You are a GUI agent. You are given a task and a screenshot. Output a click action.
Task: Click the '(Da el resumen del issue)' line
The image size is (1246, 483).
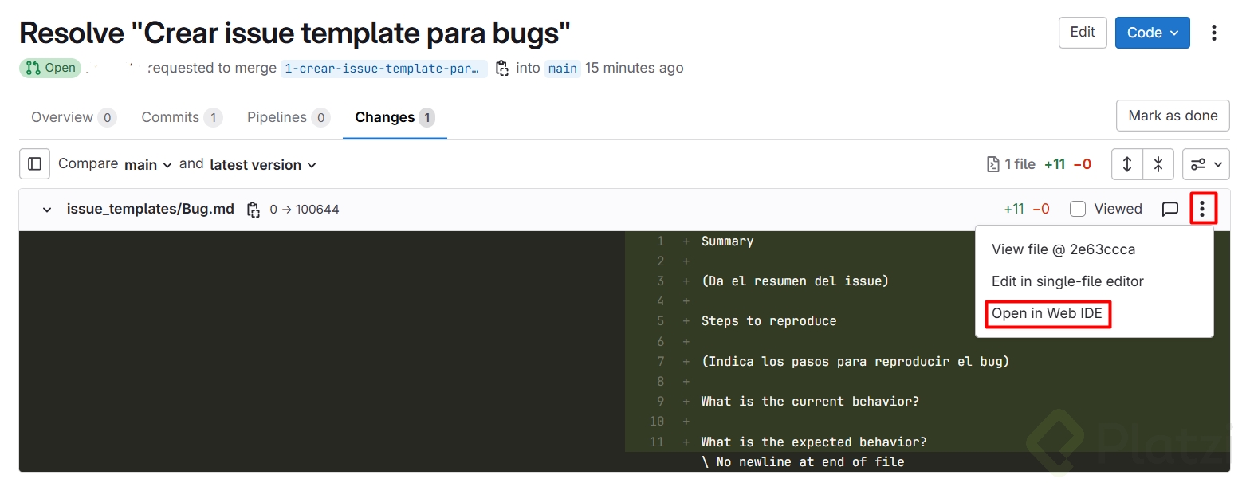pos(795,281)
